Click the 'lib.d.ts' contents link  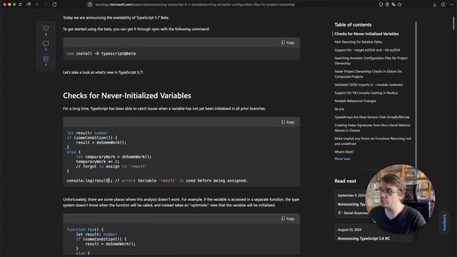pyautogui.click(x=339, y=109)
